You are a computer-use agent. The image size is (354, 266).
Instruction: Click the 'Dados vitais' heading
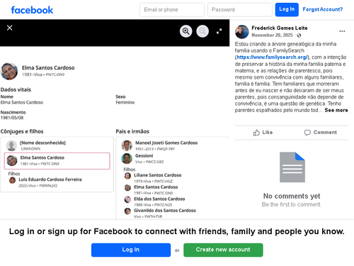(x=16, y=89)
